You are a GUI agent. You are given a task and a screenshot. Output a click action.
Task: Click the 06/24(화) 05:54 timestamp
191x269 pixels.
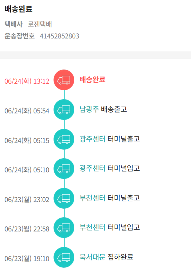[27, 111]
